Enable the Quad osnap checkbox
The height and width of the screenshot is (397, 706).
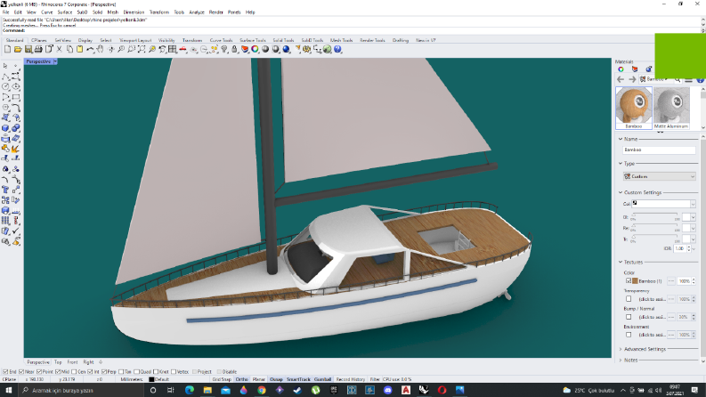click(136, 372)
